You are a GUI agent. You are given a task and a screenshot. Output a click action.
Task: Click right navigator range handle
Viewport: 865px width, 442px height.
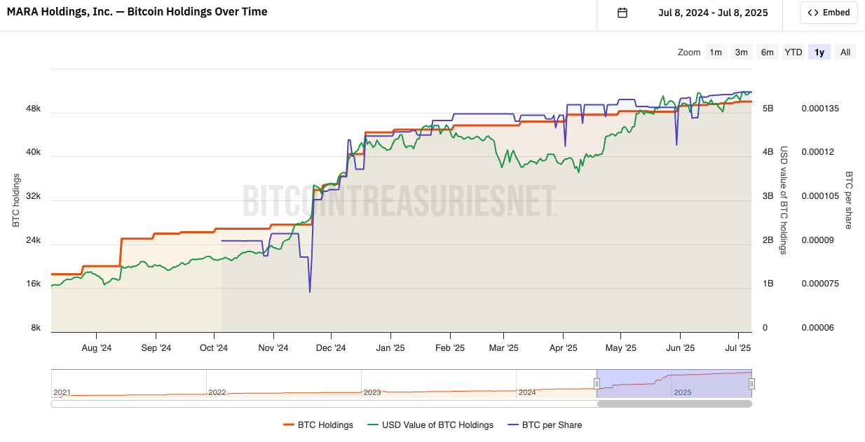point(751,383)
